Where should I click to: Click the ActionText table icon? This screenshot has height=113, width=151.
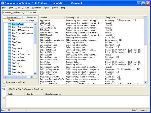point(9,24)
